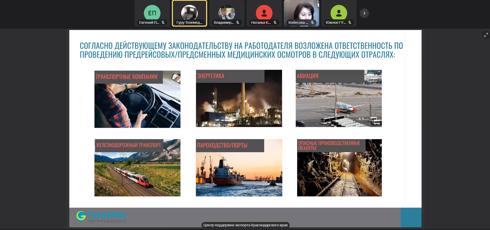Click the ГуруМед logo on the slide
Image resolution: width=490 pixels, height=230 pixels.
101,216
